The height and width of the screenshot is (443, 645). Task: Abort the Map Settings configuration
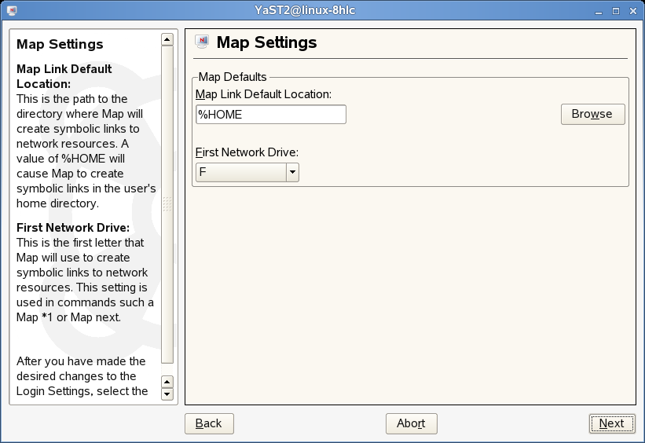click(411, 423)
